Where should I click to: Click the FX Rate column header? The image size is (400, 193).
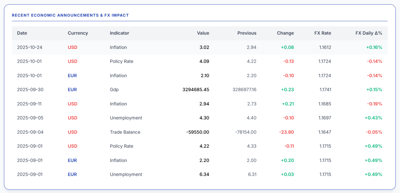(x=322, y=33)
